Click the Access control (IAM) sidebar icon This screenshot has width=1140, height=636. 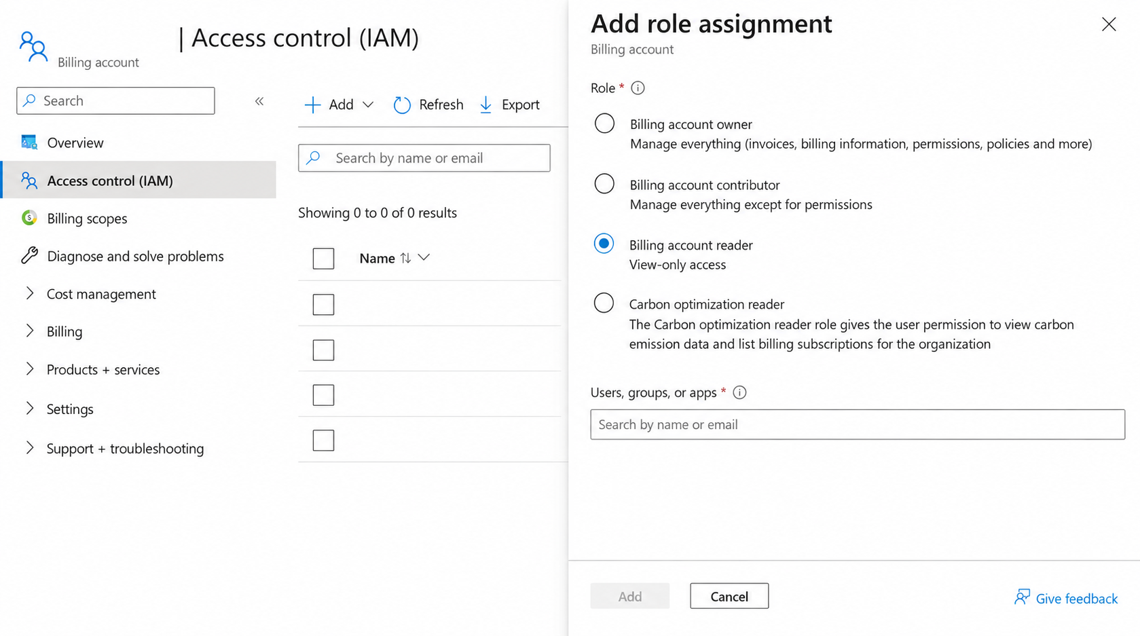click(x=29, y=181)
